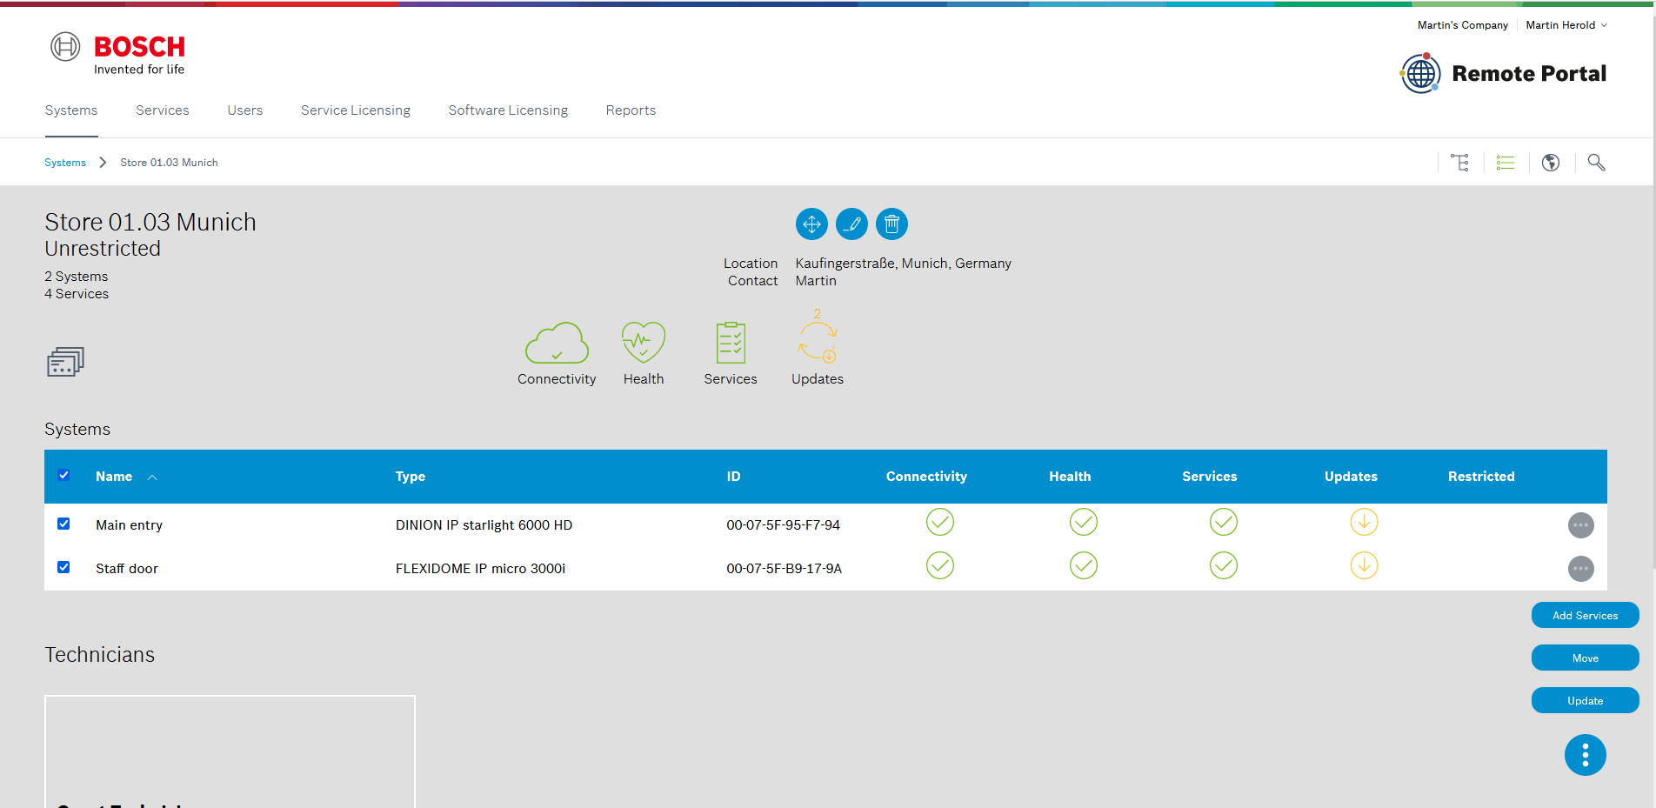
Task: Sort by Name column arrow
Action: tap(152, 477)
